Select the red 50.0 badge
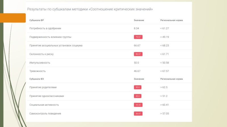 pos(138,87)
